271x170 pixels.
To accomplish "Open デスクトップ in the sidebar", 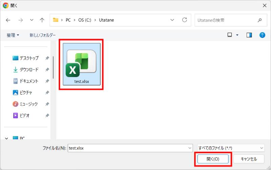I will (x=26, y=58).
